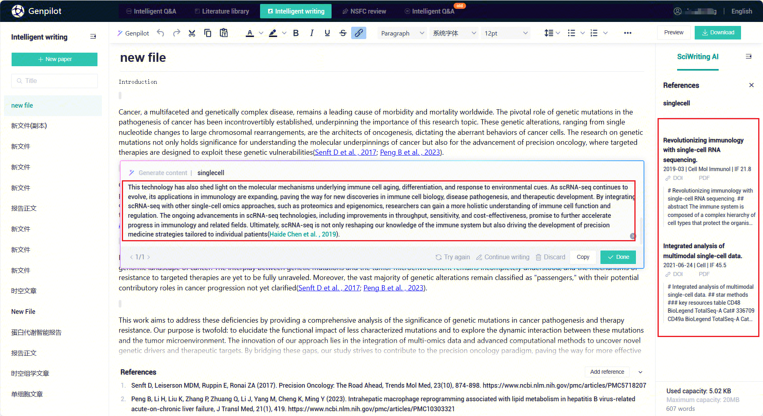Open the 12pt font size dropdown

click(x=506, y=33)
